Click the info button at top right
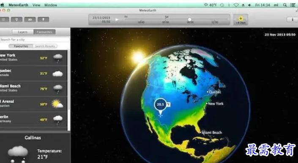 (x=293, y=19)
